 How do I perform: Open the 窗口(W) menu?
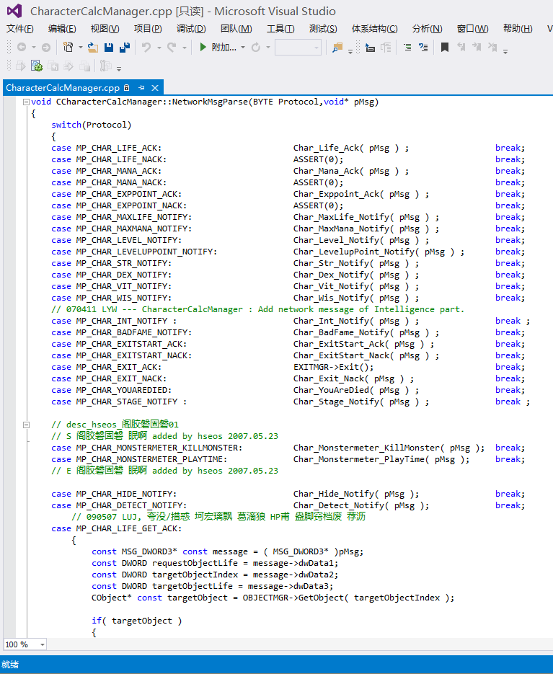pos(472,29)
